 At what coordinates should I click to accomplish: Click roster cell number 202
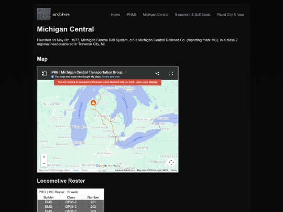click(x=93, y=207)
